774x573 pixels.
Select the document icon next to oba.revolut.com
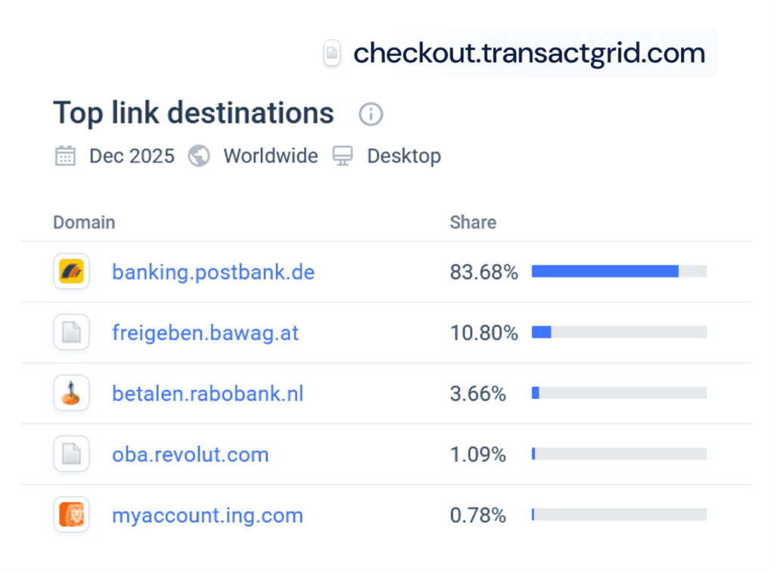71,454
